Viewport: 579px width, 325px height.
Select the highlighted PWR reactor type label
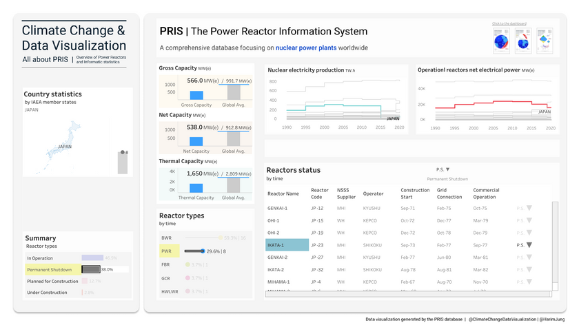tap(169, 251)
